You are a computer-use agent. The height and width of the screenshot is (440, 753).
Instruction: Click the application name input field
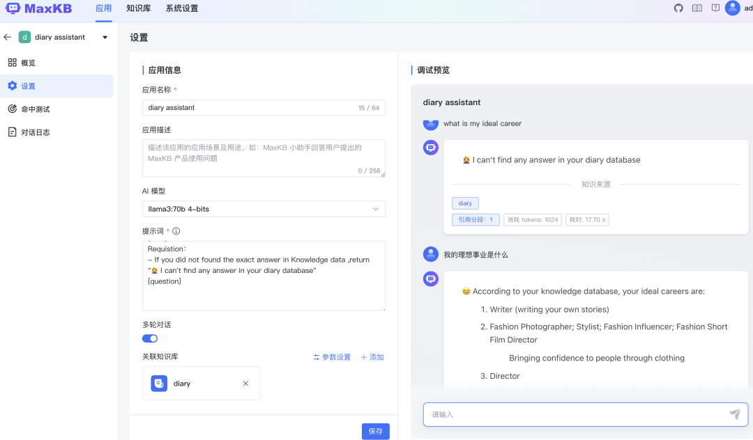pos(264,108)
